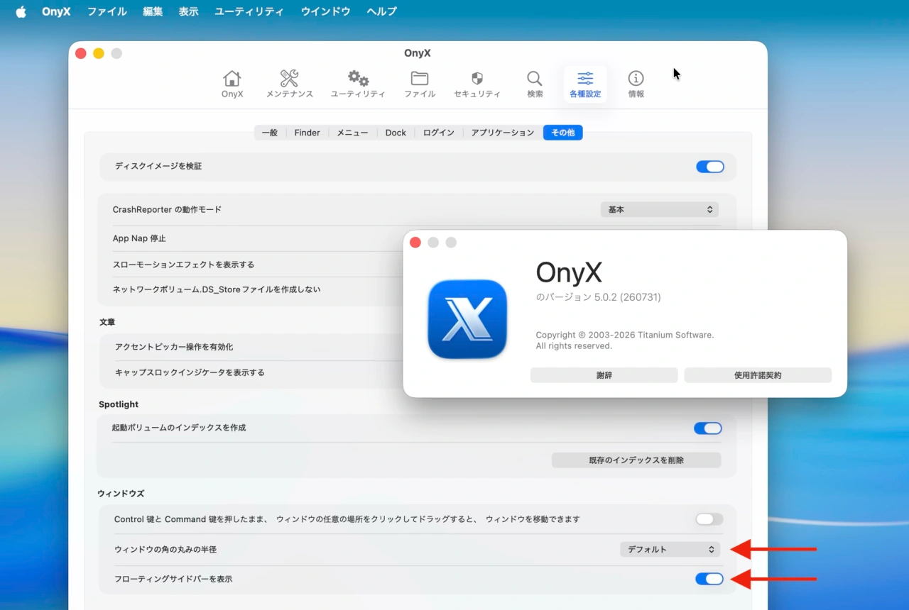The width and height of the screenshot is (909, 610).
Task: Open the ウインドウ menu
Action: click(325, 11)
